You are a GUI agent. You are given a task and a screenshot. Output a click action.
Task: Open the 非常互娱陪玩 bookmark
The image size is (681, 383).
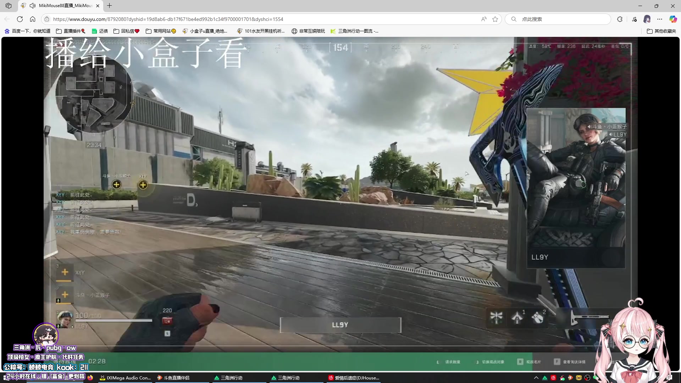click(308, 31)
